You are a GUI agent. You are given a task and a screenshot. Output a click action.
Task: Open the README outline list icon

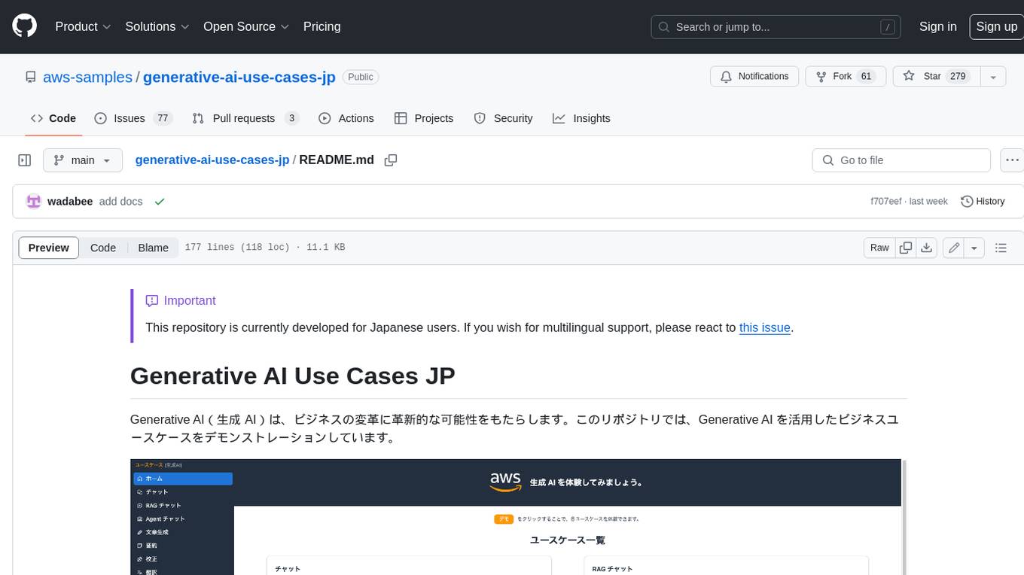pyautogui.click(x=1001, y=248)
